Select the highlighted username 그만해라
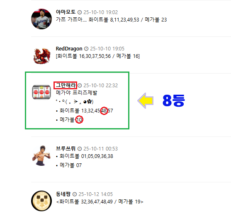This screenshot has width=231, height=215. (x=66, y=85)
